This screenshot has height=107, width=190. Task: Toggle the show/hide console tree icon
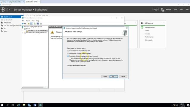point(31,23)
